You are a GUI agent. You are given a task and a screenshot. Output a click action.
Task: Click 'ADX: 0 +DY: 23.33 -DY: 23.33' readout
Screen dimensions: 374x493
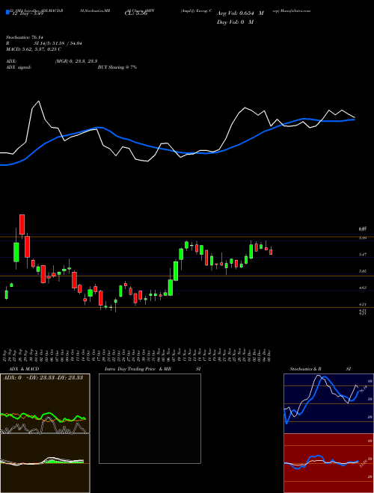[x=43, y=378]
